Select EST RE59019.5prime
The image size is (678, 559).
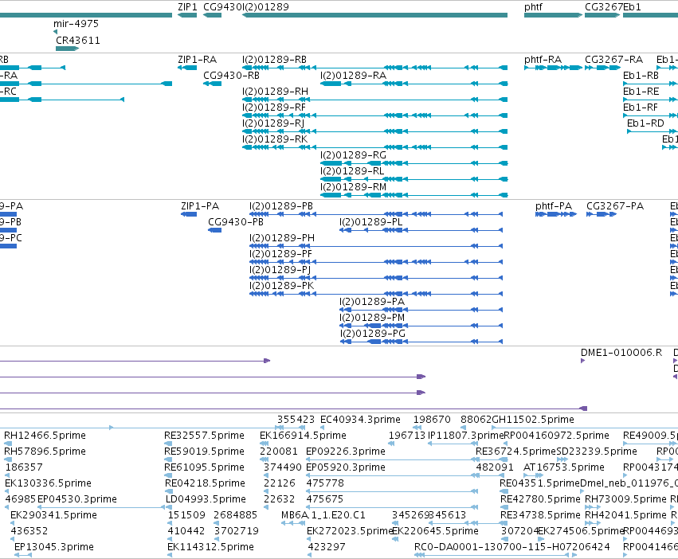point(204,451)
